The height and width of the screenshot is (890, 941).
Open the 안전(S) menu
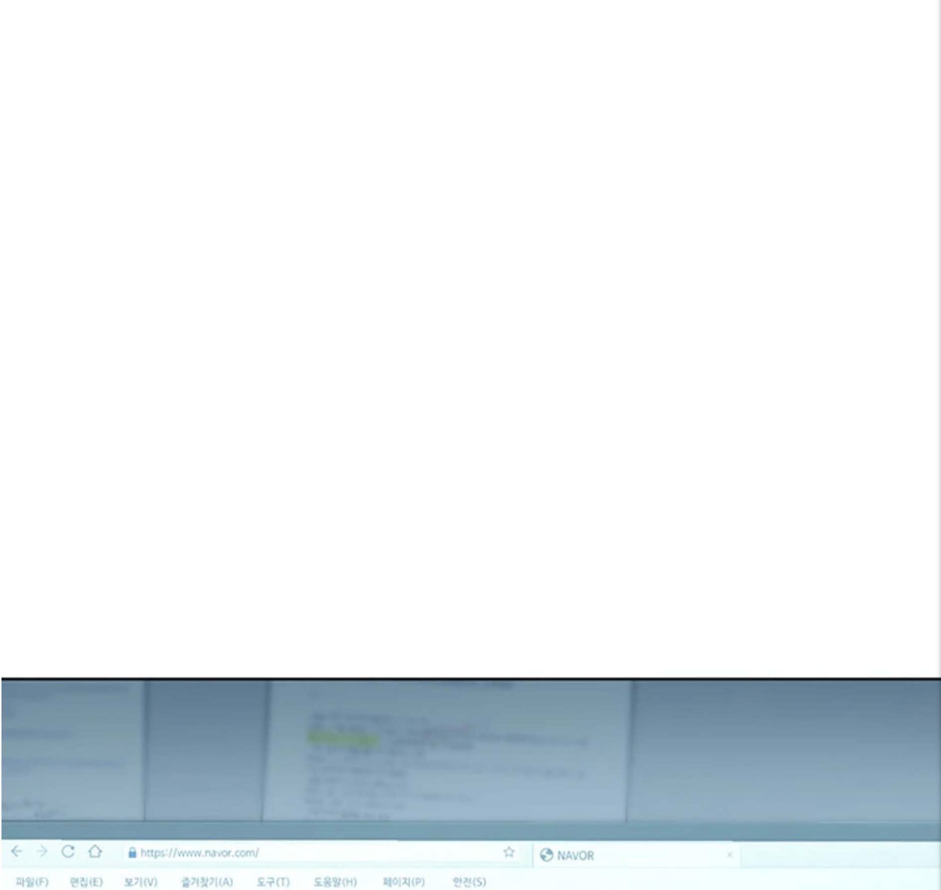pos(469,882)
